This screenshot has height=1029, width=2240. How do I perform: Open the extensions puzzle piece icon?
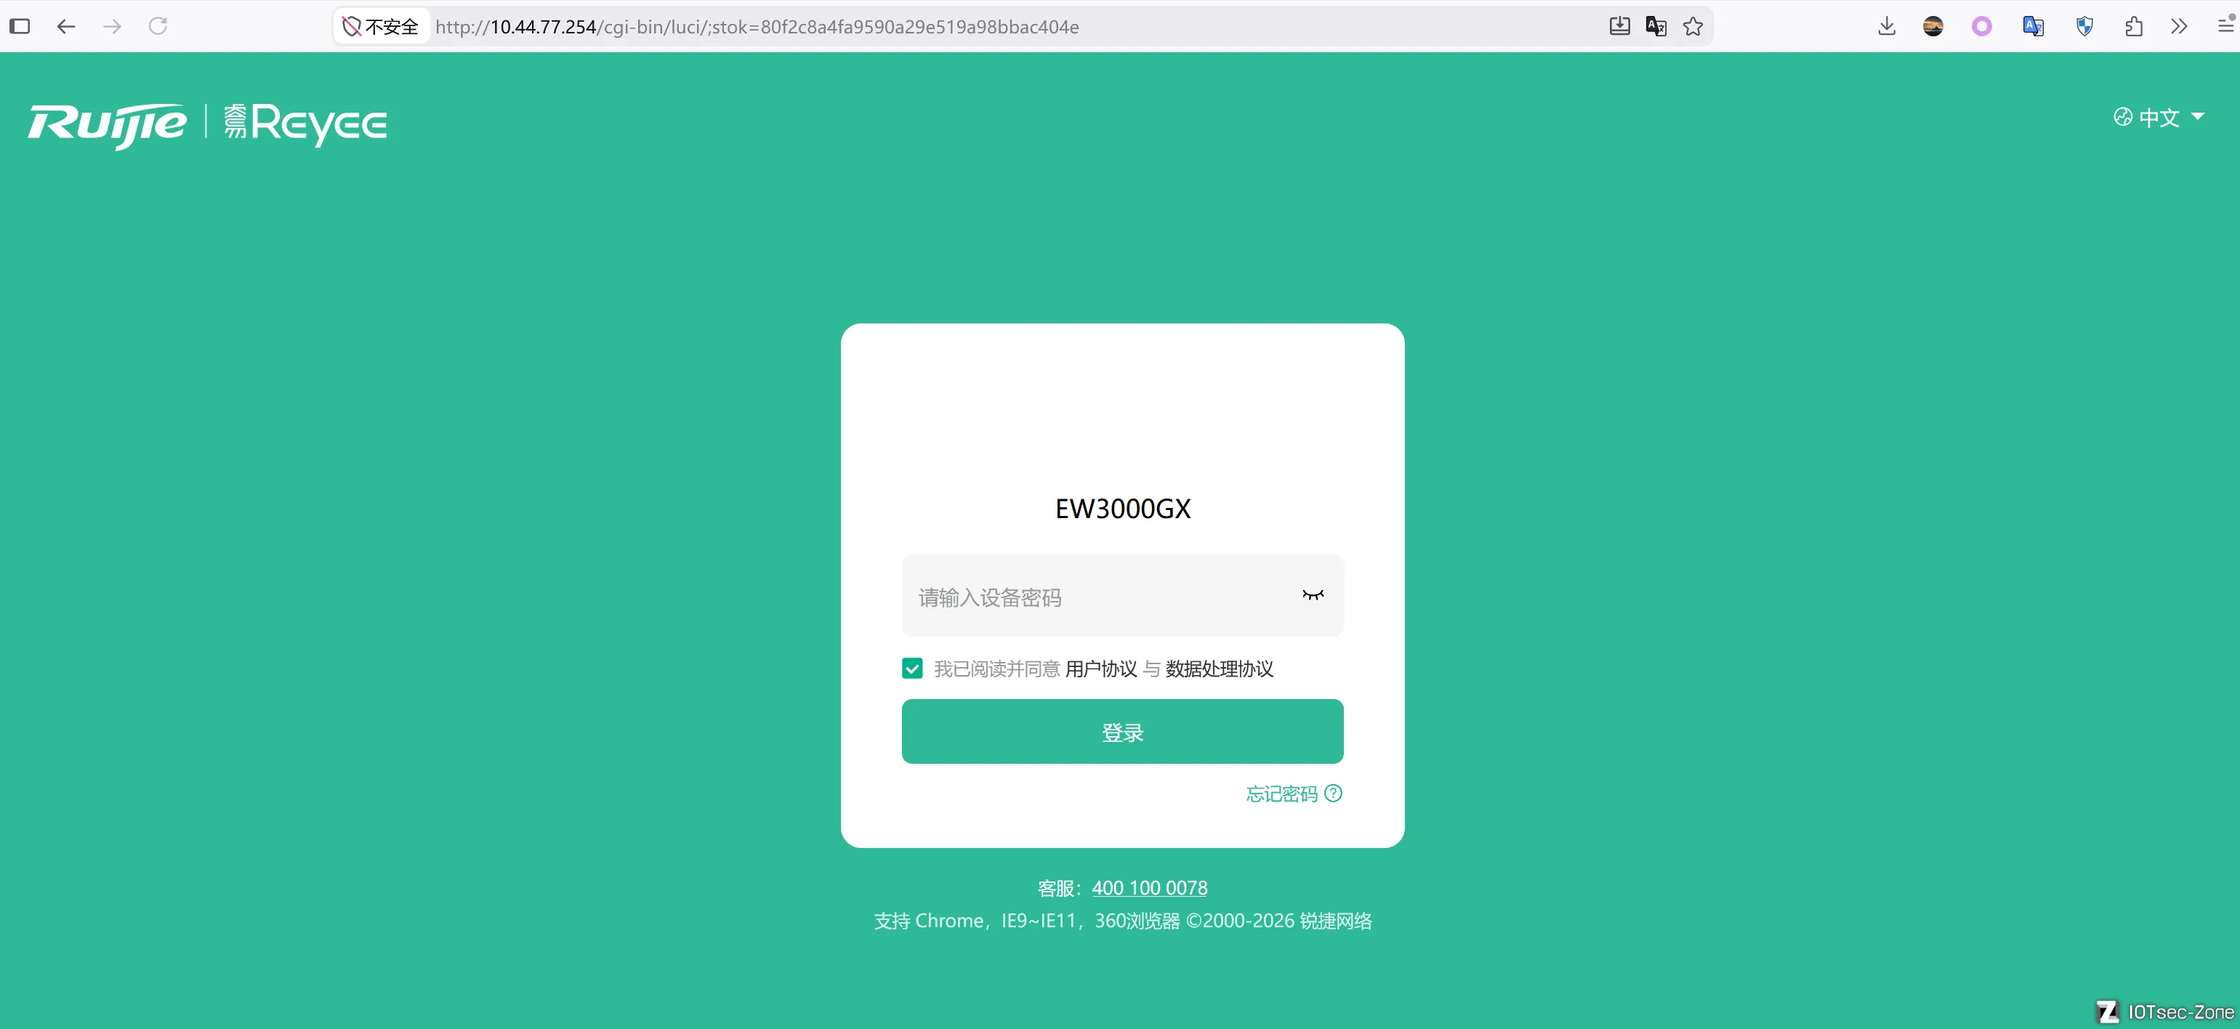pyautogui.click(x=2133, y=26)
